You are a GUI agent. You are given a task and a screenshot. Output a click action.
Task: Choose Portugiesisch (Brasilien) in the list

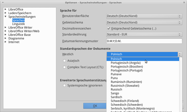[143, 67]
